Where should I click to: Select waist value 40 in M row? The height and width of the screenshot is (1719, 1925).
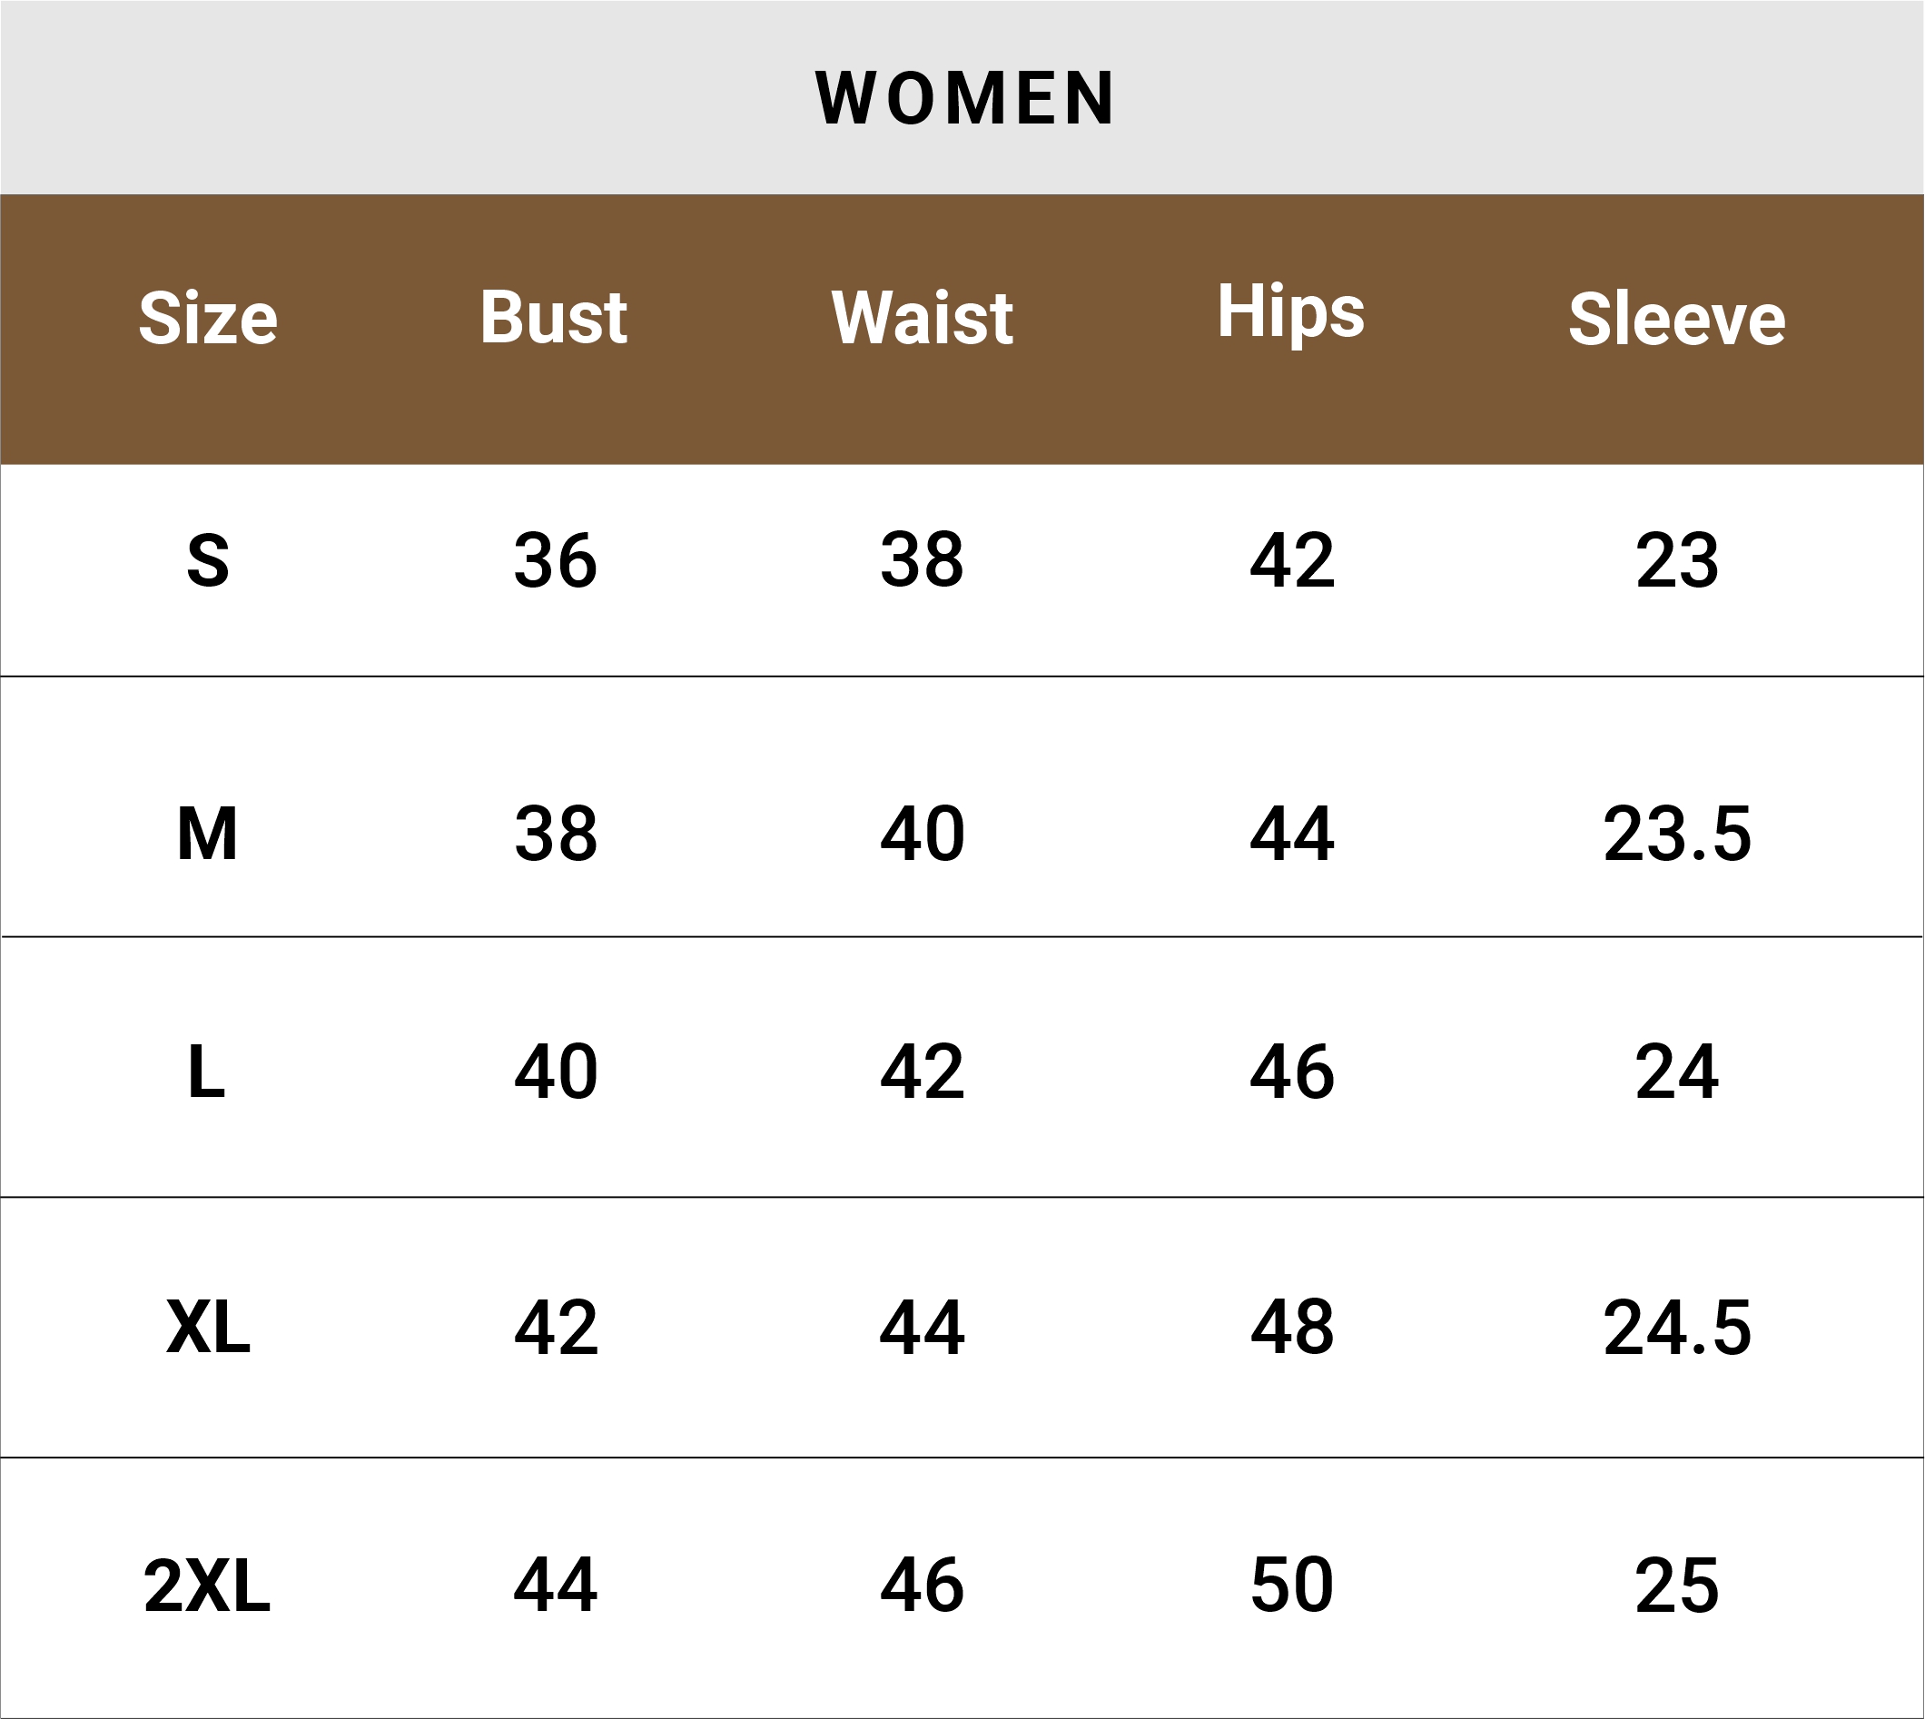click(x=922, y=834)
